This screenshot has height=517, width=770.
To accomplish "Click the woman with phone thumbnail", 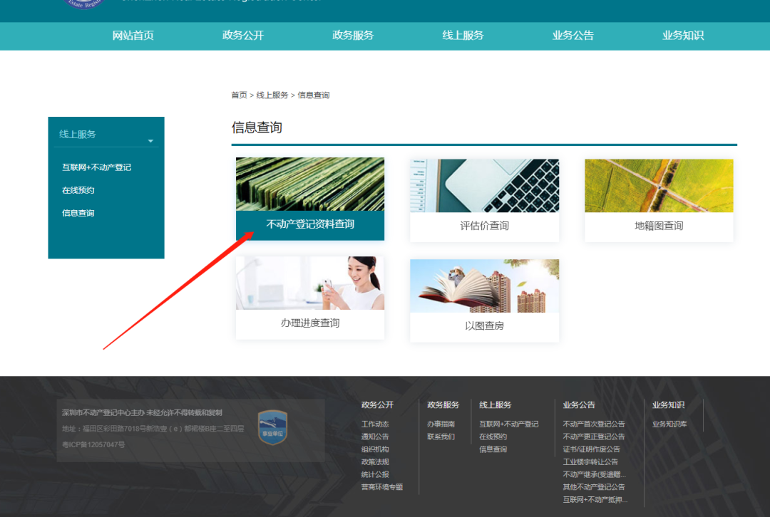I will [310, 283].
